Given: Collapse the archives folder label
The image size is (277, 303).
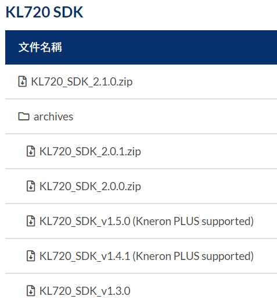Looking at the screenshot, I should tap(53, 117).
